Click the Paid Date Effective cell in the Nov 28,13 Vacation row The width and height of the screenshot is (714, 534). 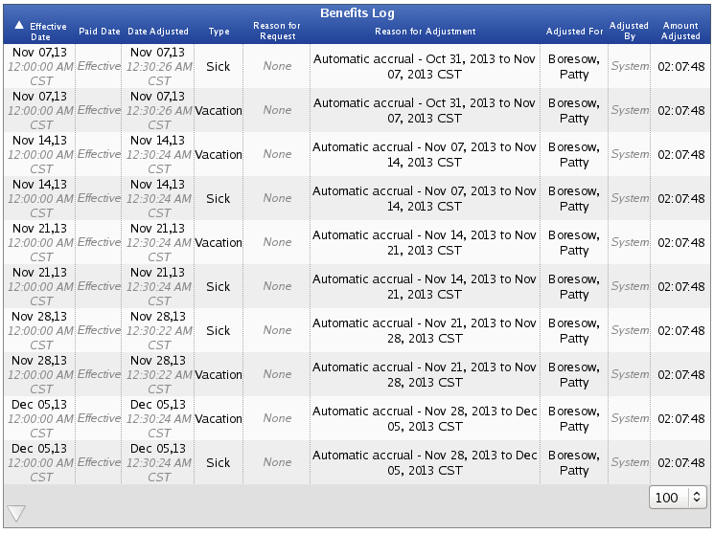point(99,374)
